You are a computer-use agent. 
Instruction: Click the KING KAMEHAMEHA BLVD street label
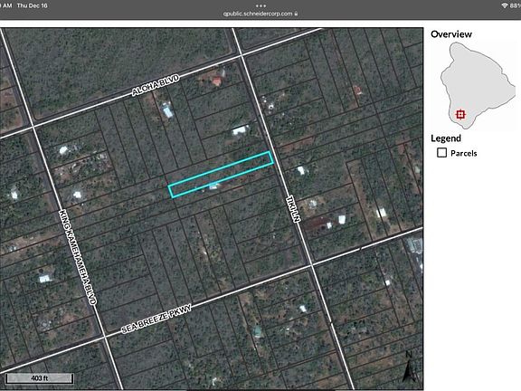coord(78,257)
